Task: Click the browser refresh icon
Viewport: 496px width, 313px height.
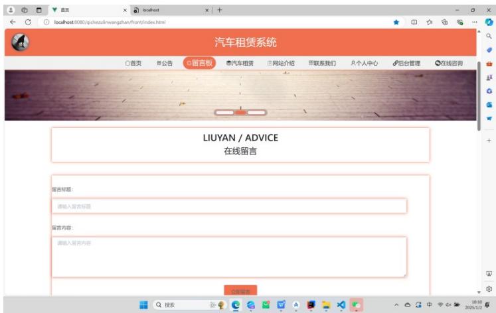Action: click(x=27, y=22)
